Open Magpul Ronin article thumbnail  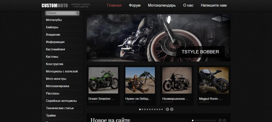(214, 80)
